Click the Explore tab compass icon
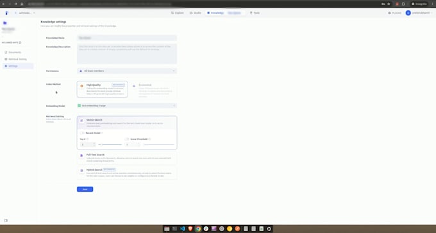This screenshot has width=436, height=233. tap(172, 13)
